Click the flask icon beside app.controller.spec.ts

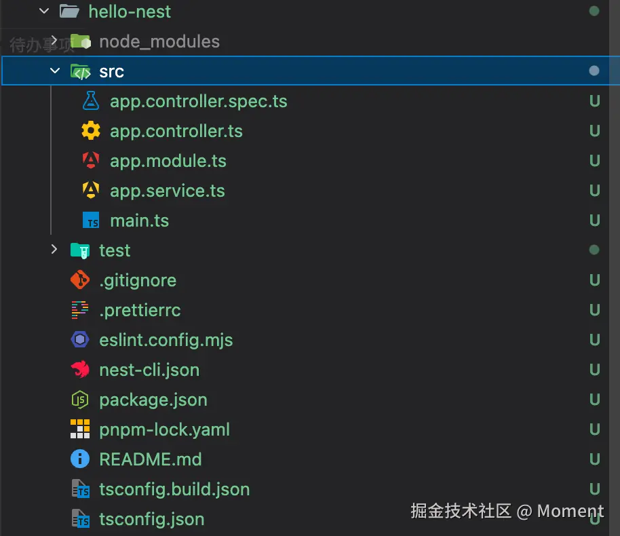tap(90, 101)
